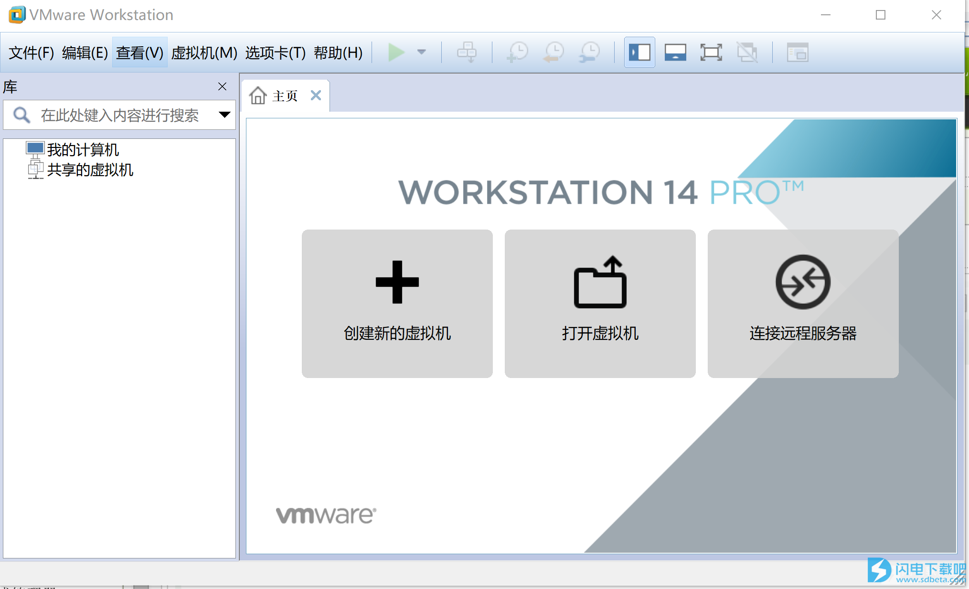The width and height of the screenshot is (969, 589).
Task: Click the vmware logo at bottom of home page
Action: (x=326, y=515)
